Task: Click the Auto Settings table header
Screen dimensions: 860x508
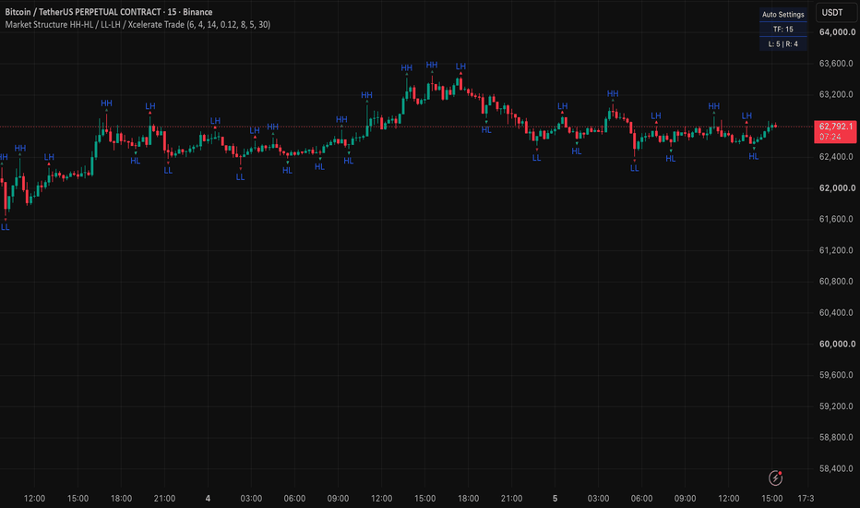Action: pos(783,14)
